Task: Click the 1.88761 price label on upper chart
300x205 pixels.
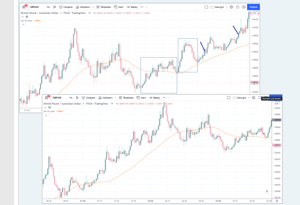Action: point(254,82)
